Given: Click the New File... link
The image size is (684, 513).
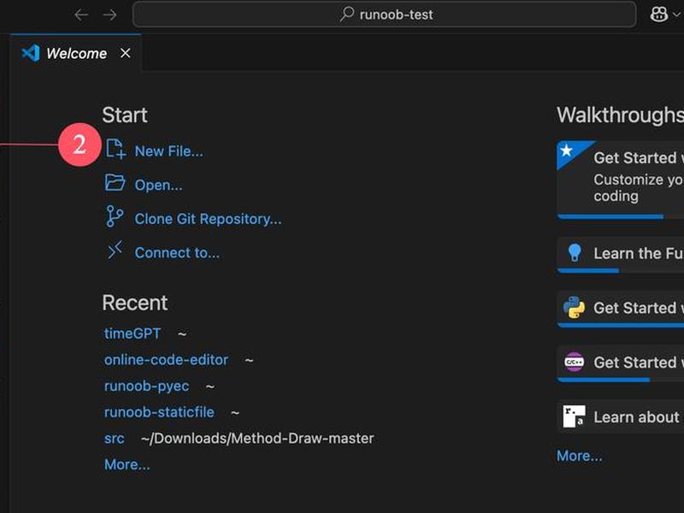Looking at the screenshot, I should (x=168, y=151).
